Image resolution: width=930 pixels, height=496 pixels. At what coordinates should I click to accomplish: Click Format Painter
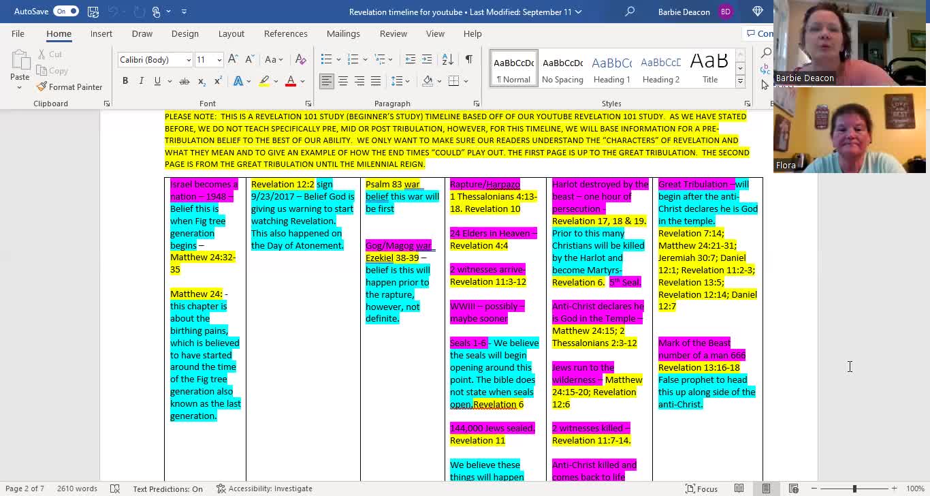pos(69,87)
